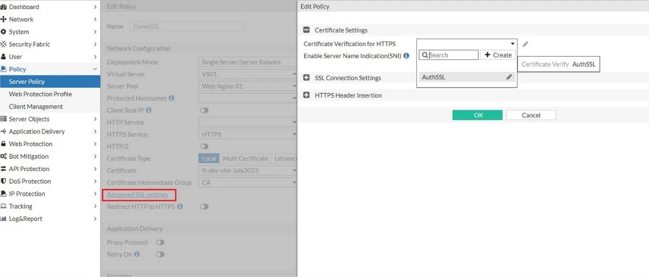Click the Bot Mitigation gears icon

4,156
